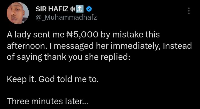Click the asterisk flower emoji after HAFIZ
Viewport: 200px width, 109px height.
click(x=72, y=9)
